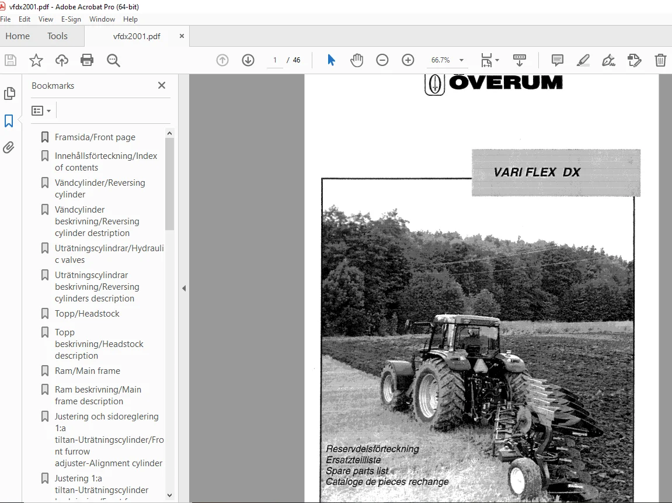Open the Innehållsförteckning/Index of contents bookmark
Image resolution: width=672 pixels, height=503 pixels.
point(106,162)
